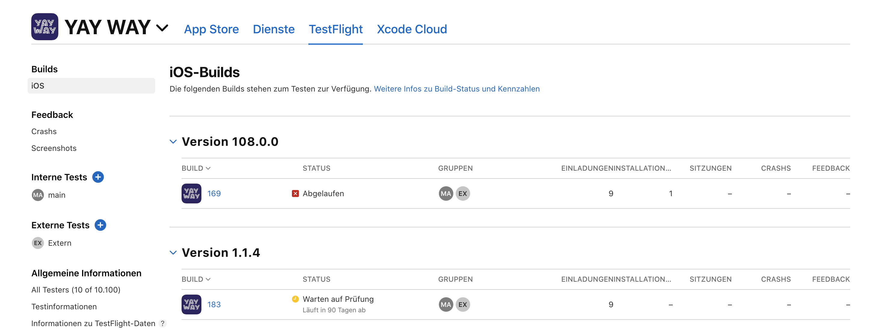
Task: Open Weitere Infos zu Build-Status link
Action: [456, 89]
